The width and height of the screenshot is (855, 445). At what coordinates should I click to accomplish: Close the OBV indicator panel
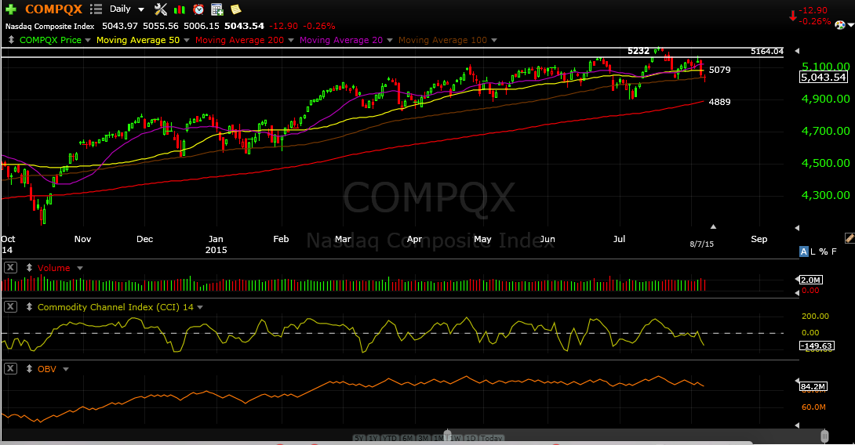[10, 368]
